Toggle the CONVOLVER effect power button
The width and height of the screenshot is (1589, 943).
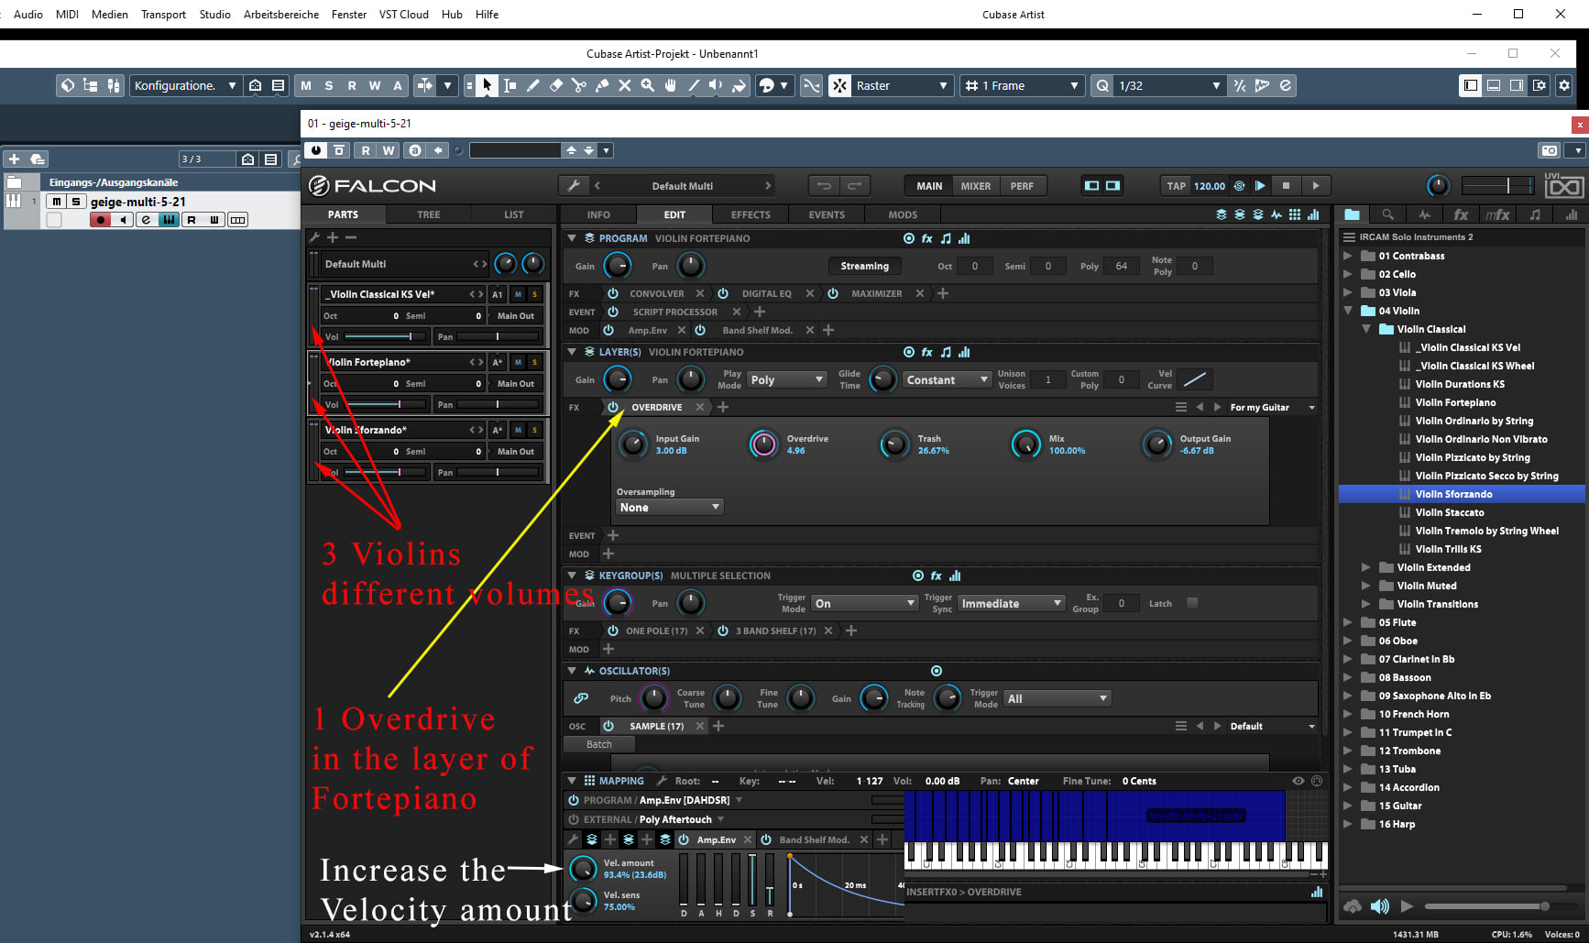613,293
